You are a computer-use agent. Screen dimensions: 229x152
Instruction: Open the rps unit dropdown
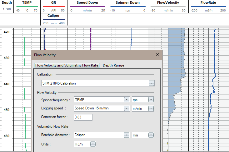pos(151,100)
